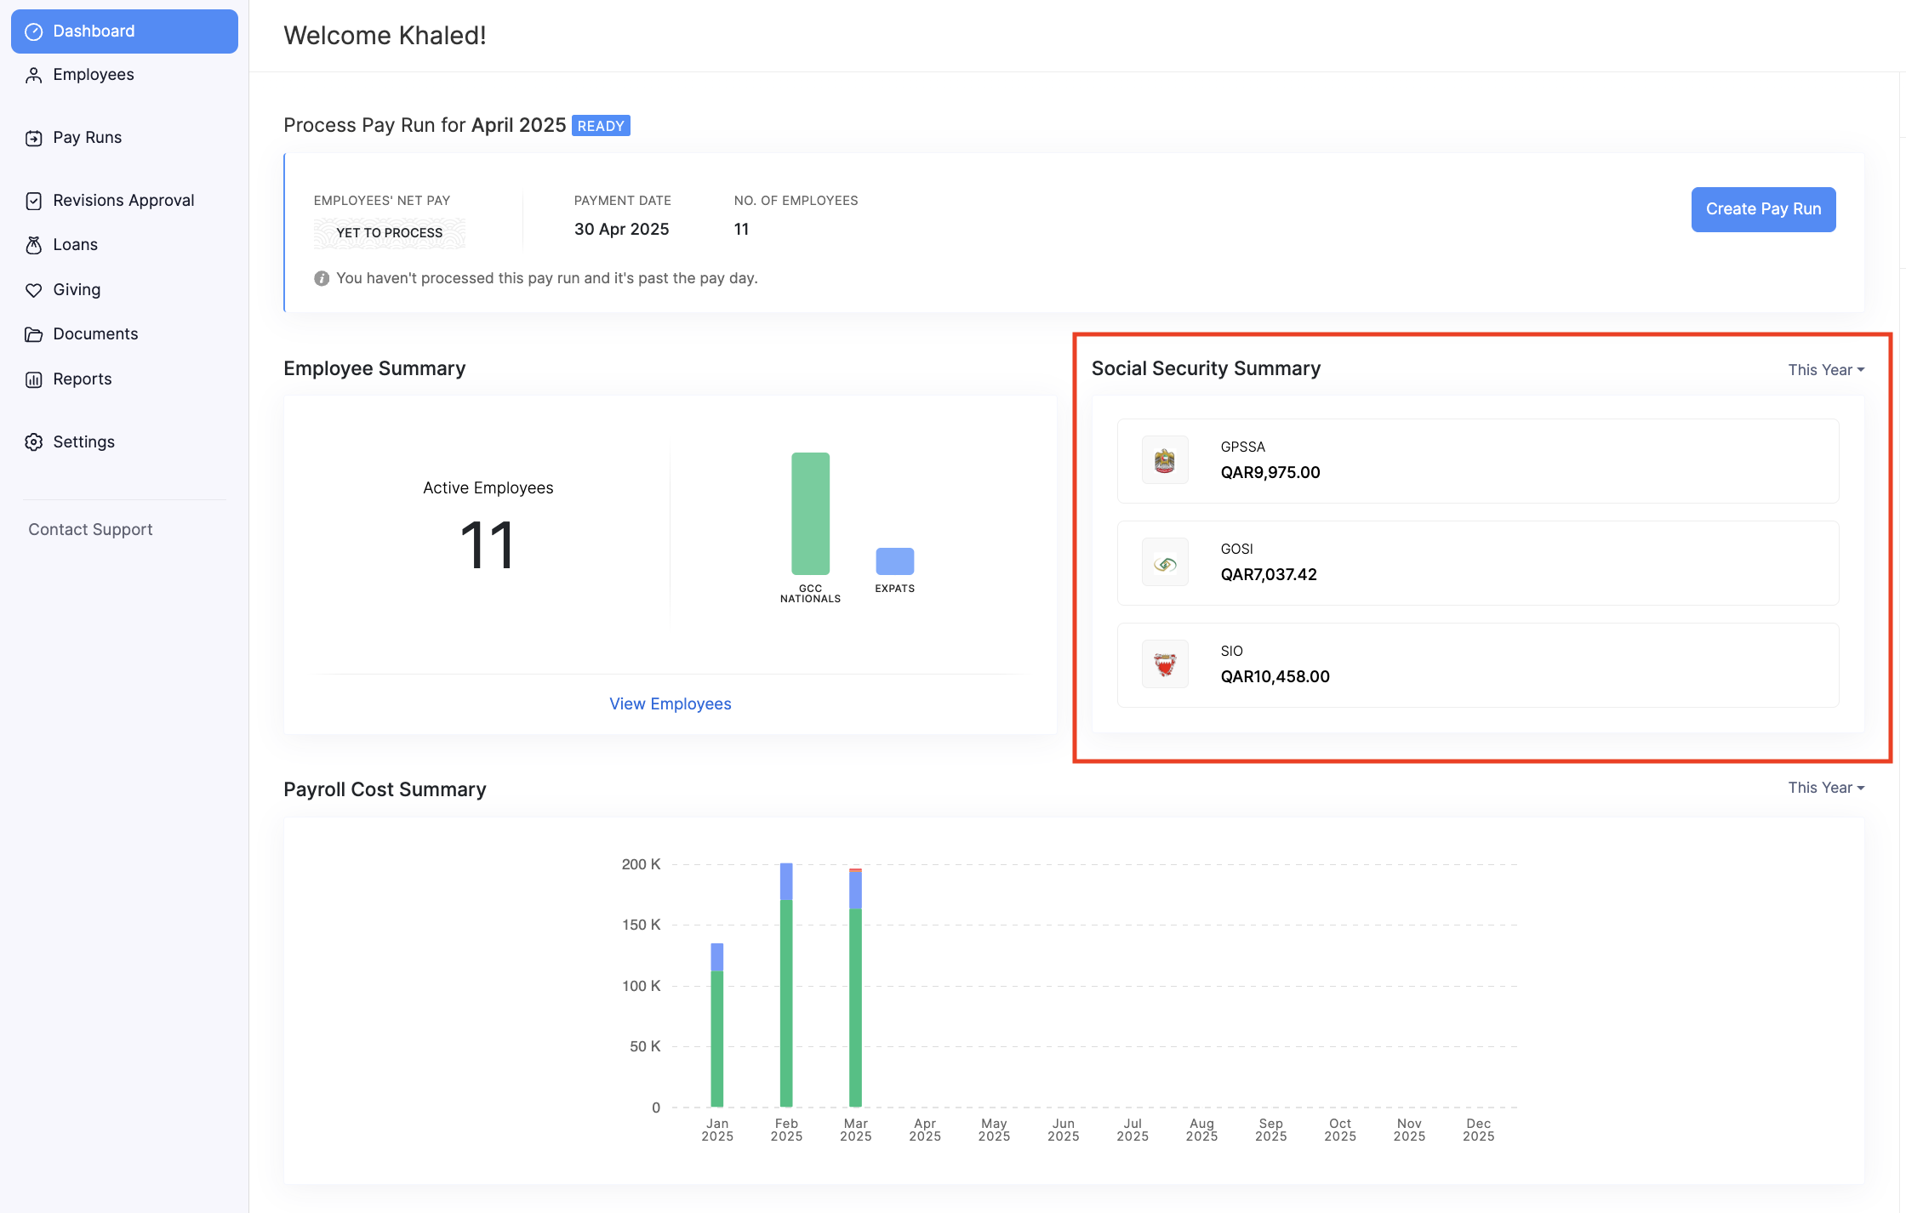Click the Giving heart icon
The height and width of the screenshot is (1213, 1906).
click(34, 290)
